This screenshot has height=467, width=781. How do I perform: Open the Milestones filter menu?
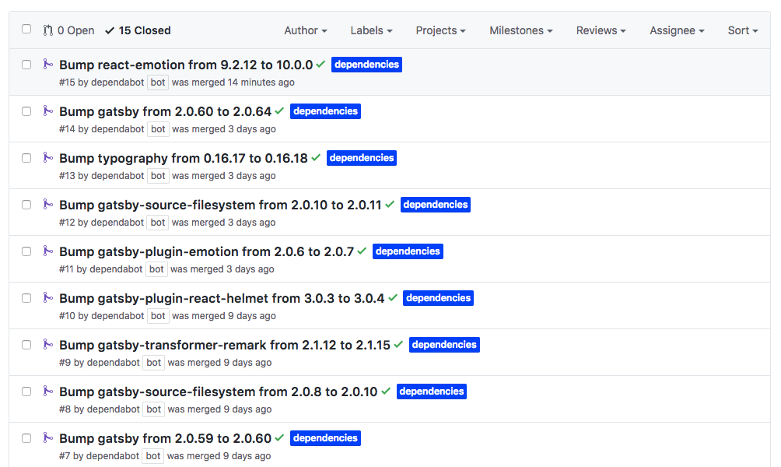520,30
